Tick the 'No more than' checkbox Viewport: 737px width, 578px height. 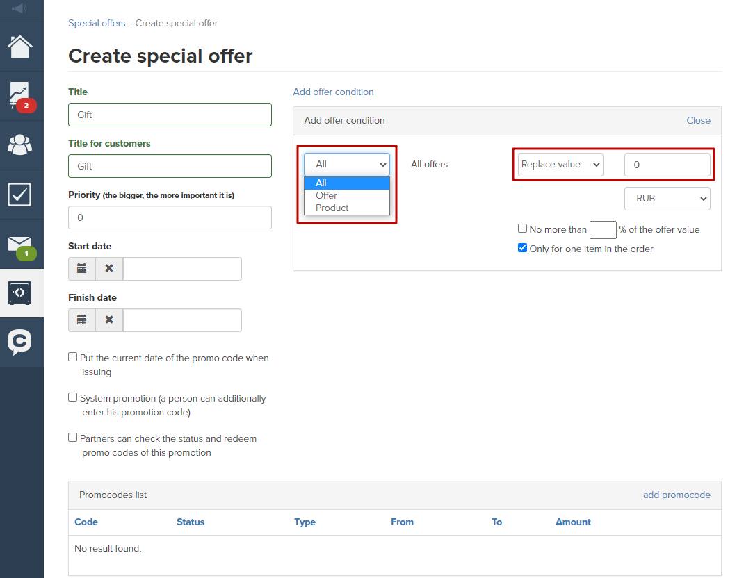click(x=522, y=229)
